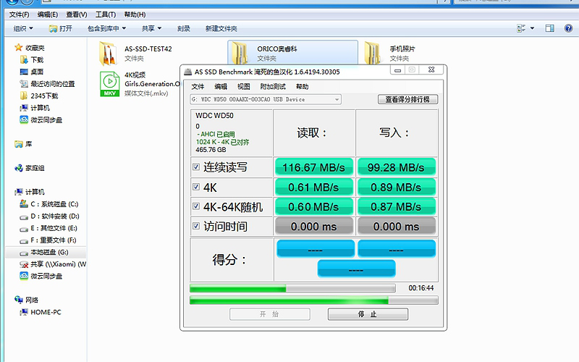Click the total score display box

[356, 269]
